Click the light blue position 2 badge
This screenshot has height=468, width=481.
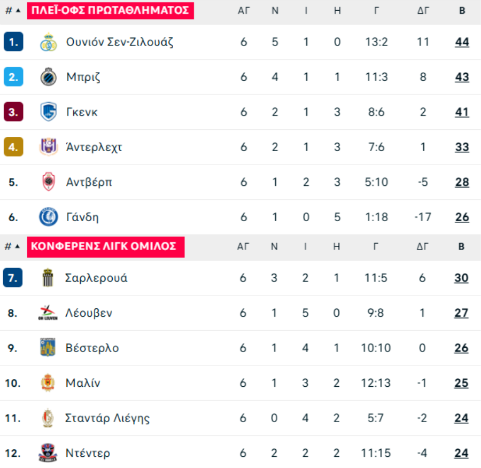(x=13, y=77)
